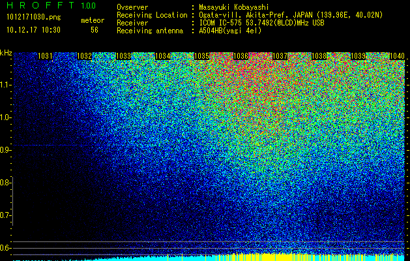Click the Receiving antenna label
This screenshot has width=410, height=261.
[150, 31]
